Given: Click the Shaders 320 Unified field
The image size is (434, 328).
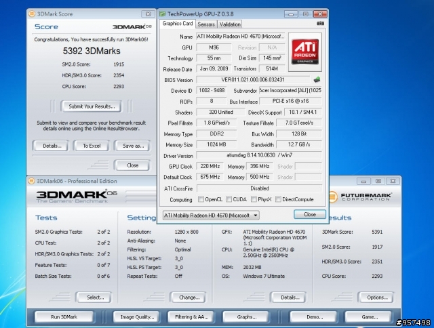Looking at the screenshot, I should [220, 112].
